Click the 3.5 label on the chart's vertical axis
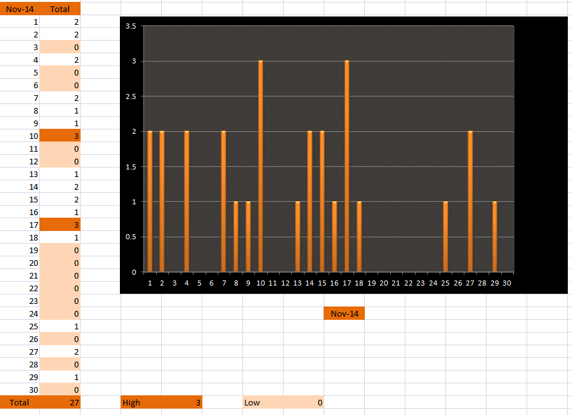The width and height of the screenshot is (571, 415). [131, 26]
